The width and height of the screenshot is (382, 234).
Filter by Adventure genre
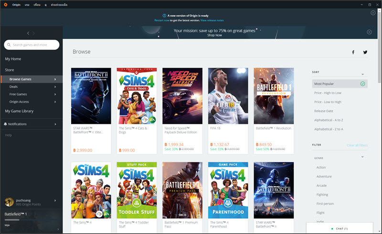coord(324,176)
